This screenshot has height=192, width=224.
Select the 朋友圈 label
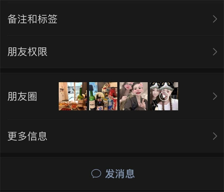click(x=22, y=96)
